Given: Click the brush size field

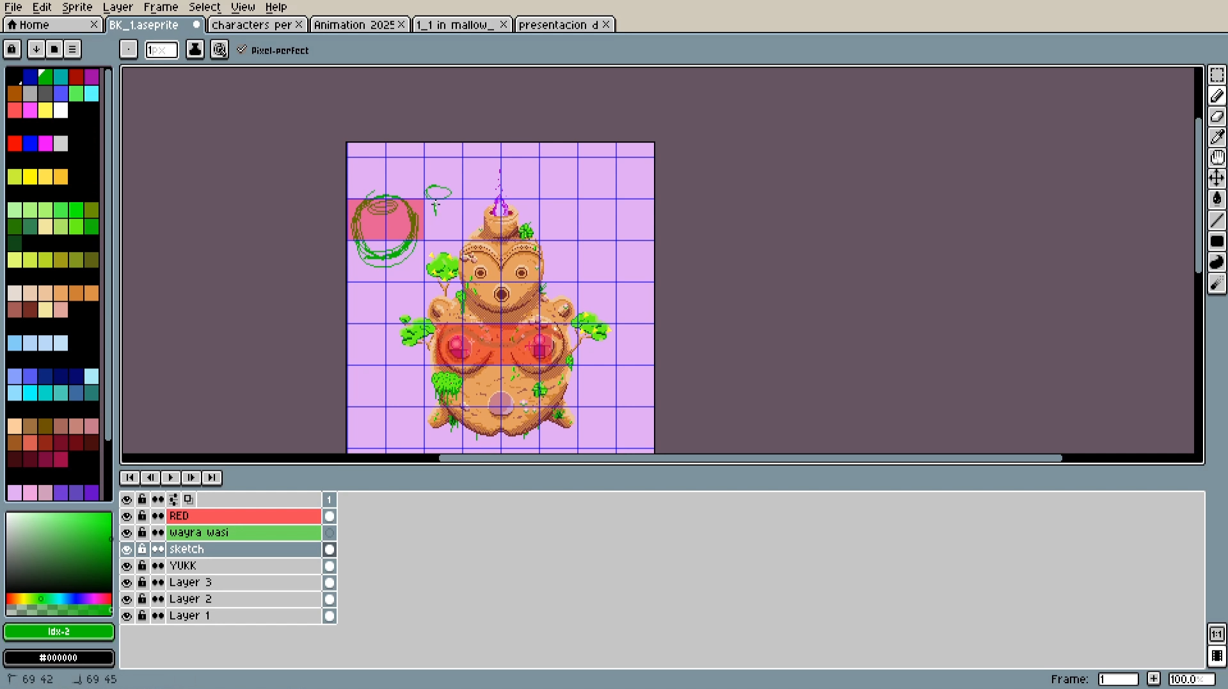Looking at the screenshot, I should (161, 50).
